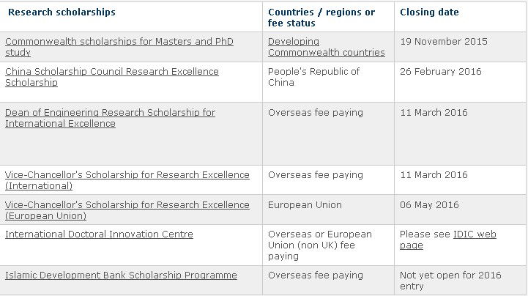The width and height of the screenshot is (528, 296).
Task: Open Developing Commonwealth countries link
Action: 327,47
